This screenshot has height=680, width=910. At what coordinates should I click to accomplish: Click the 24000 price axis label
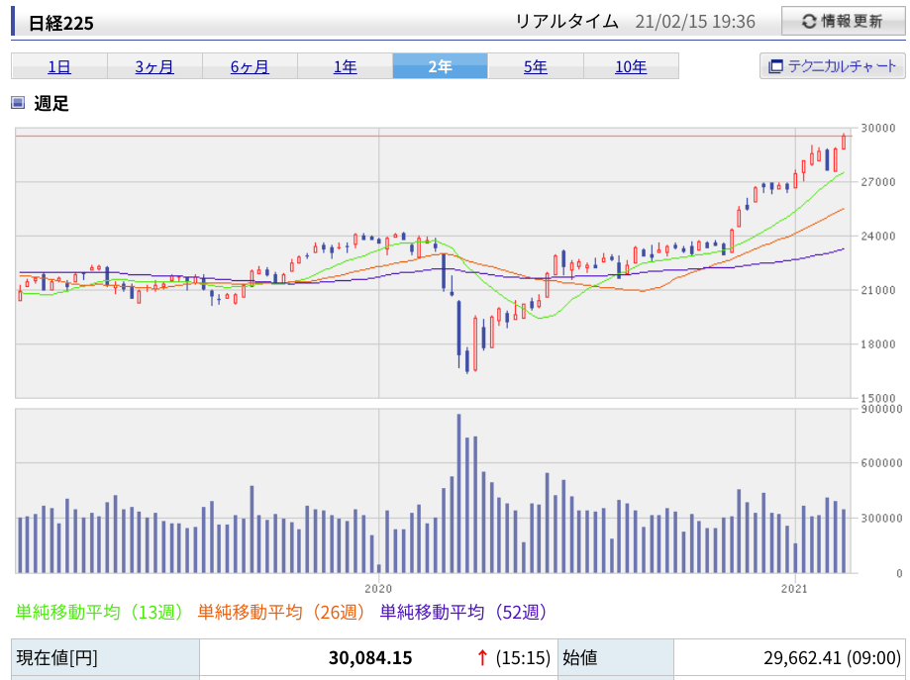point(878,237)
